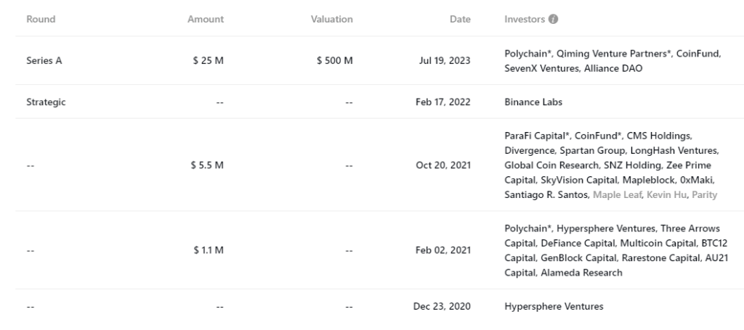744x330 pixels.
Task: Click the Amount column header
Action: click(206, 20)
